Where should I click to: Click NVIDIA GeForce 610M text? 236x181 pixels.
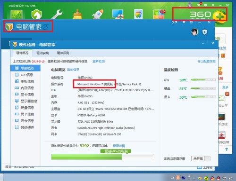tap(91, 115)
